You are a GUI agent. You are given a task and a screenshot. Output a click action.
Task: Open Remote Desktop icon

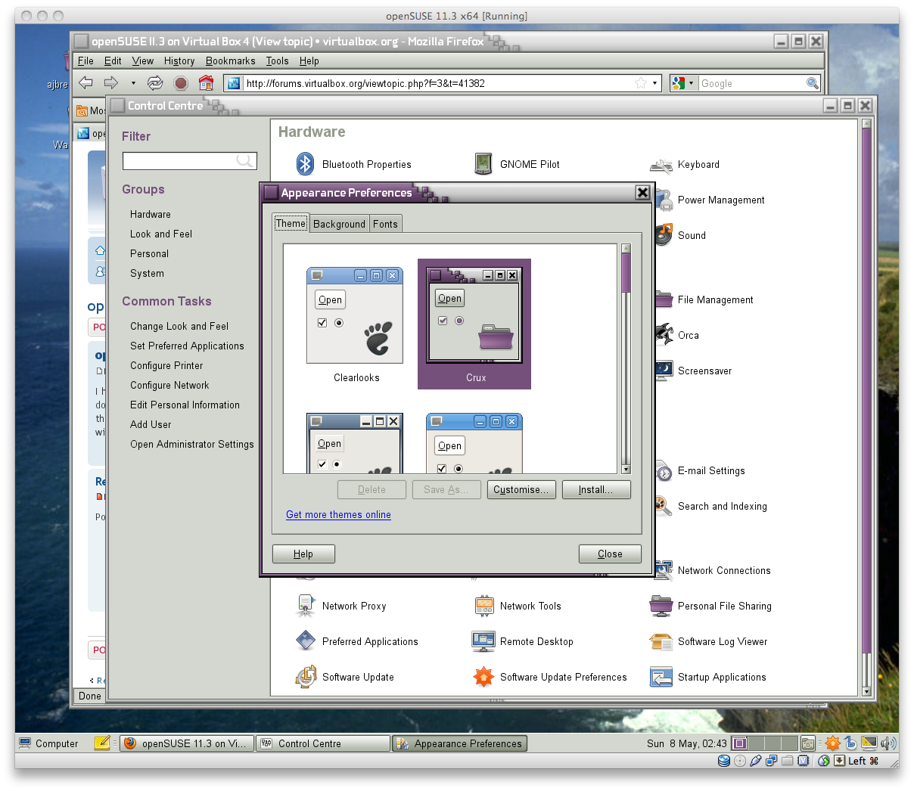(x=483, y=641)
